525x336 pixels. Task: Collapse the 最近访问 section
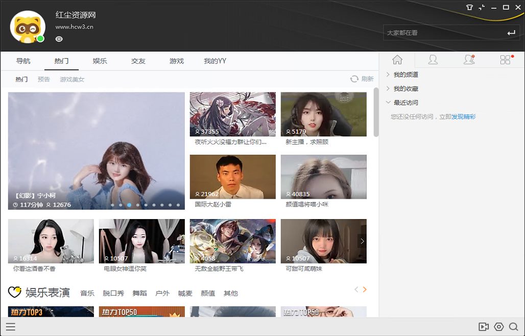[x=407, y=102]
